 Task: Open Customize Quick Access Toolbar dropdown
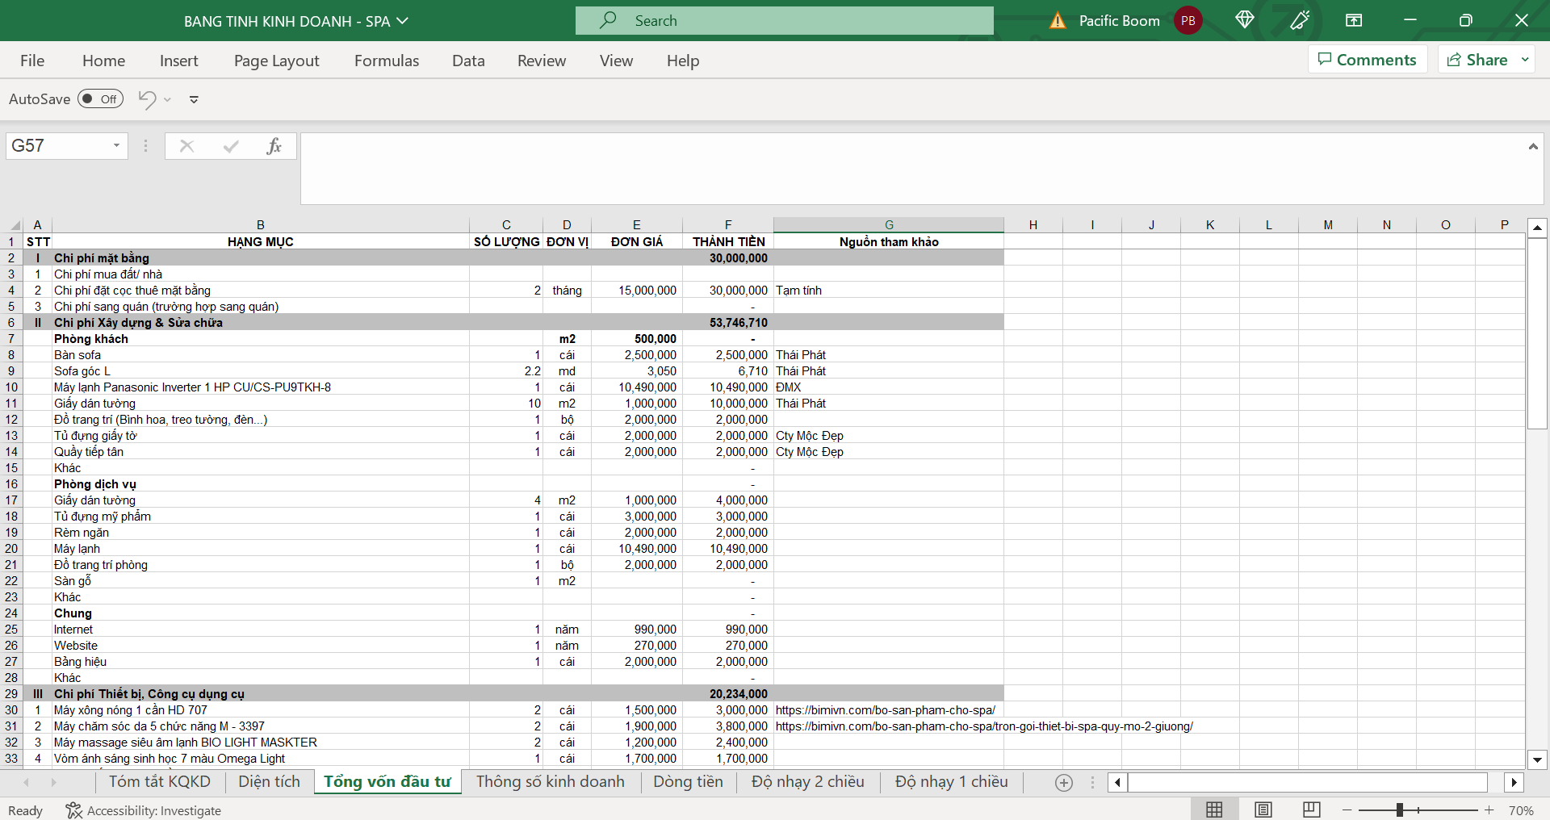(194, 99)
